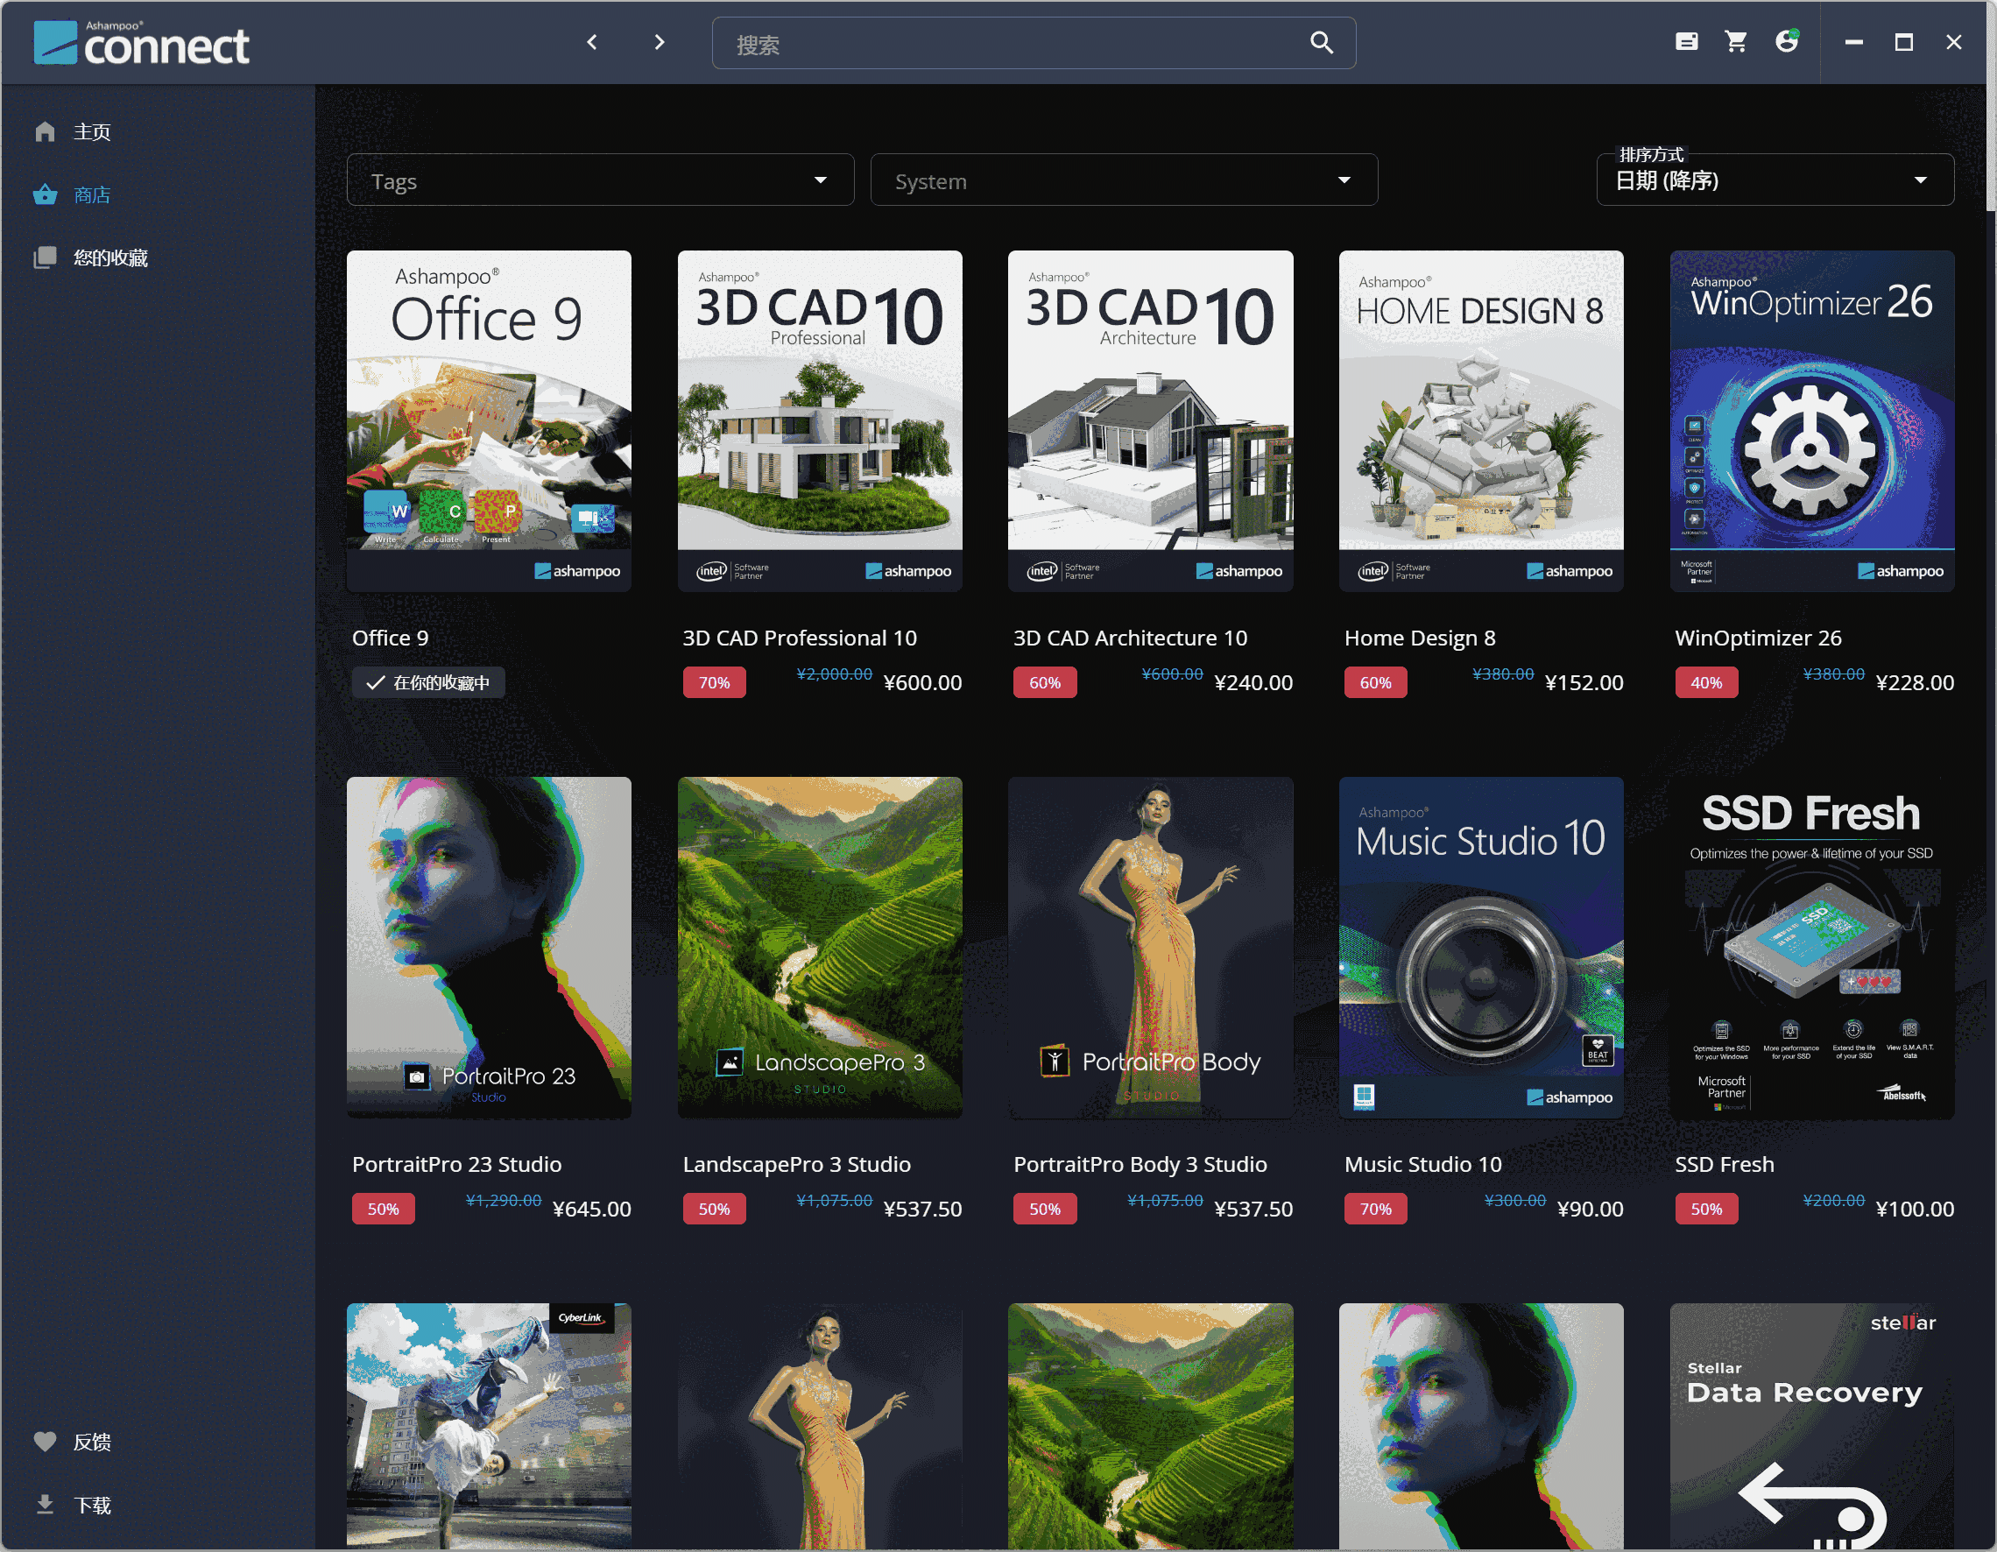Open the news card icon in header
Screen dimensions: 1997x1552
(x=1686, y=42)
